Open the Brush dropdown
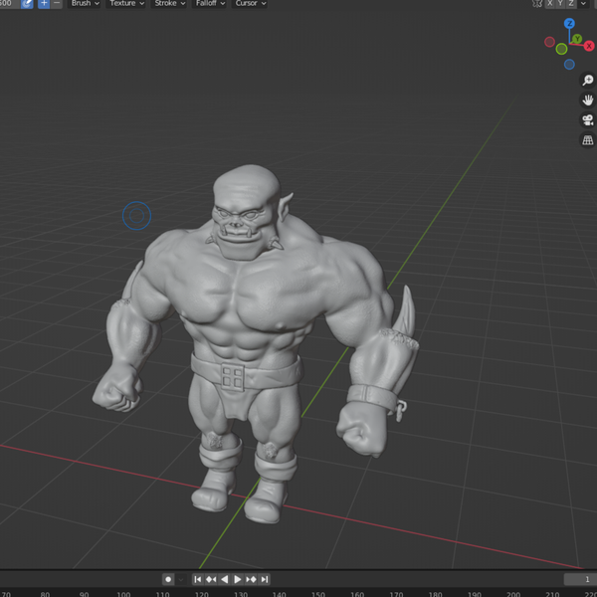This screenshot has height=597, width=597. coord(85,4)
